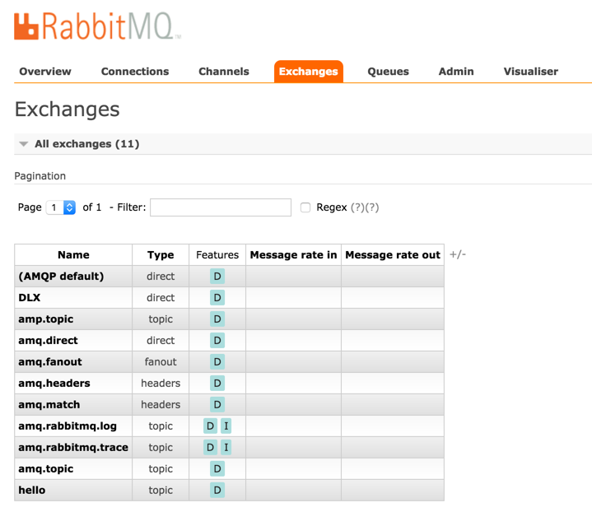Switch to the Admin tab
The width and height of the screenshot is (592, 512).
click(456, 72)
